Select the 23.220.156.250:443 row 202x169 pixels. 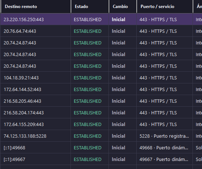(x=101, y=20)
